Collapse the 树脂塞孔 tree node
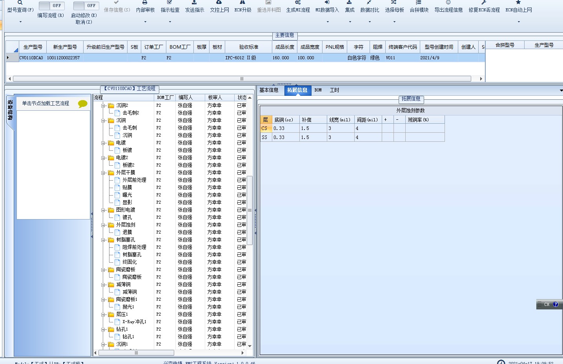 pos(103,240)
